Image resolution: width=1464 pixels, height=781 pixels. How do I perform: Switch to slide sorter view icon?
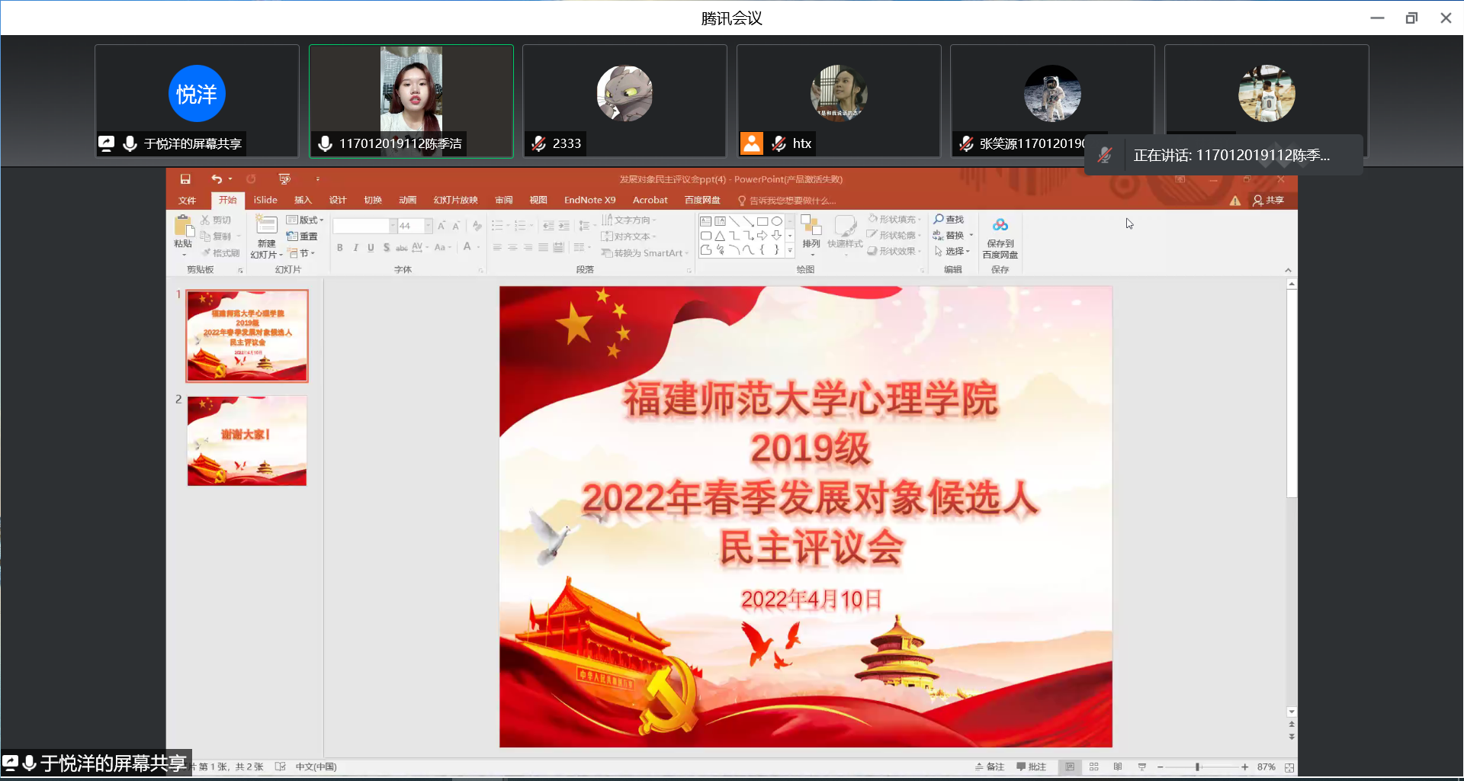coord(1093,767)
